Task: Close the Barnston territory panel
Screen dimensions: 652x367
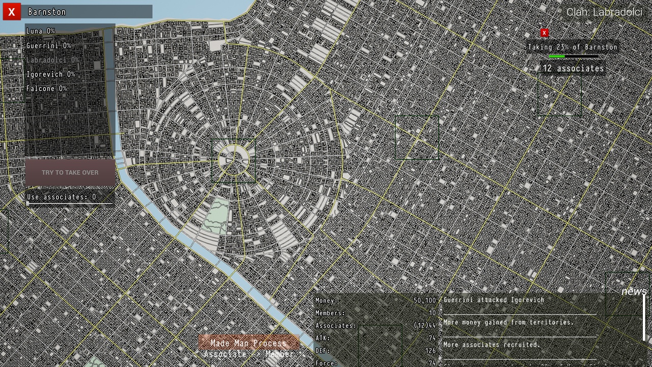Action: (12, 12)
